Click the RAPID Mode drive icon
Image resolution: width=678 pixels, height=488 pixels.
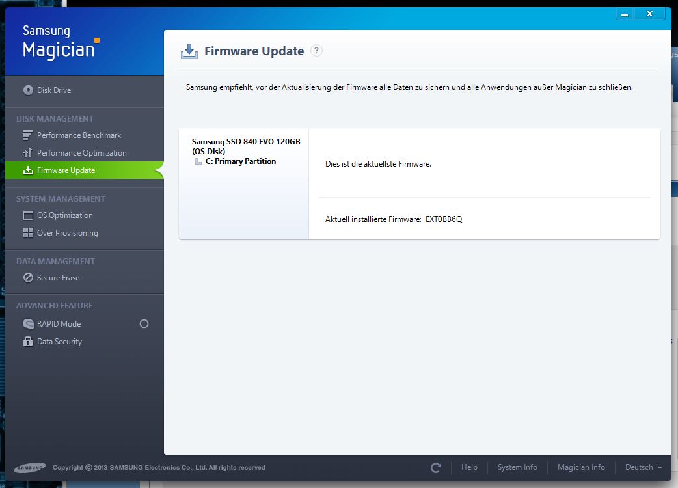28,324
